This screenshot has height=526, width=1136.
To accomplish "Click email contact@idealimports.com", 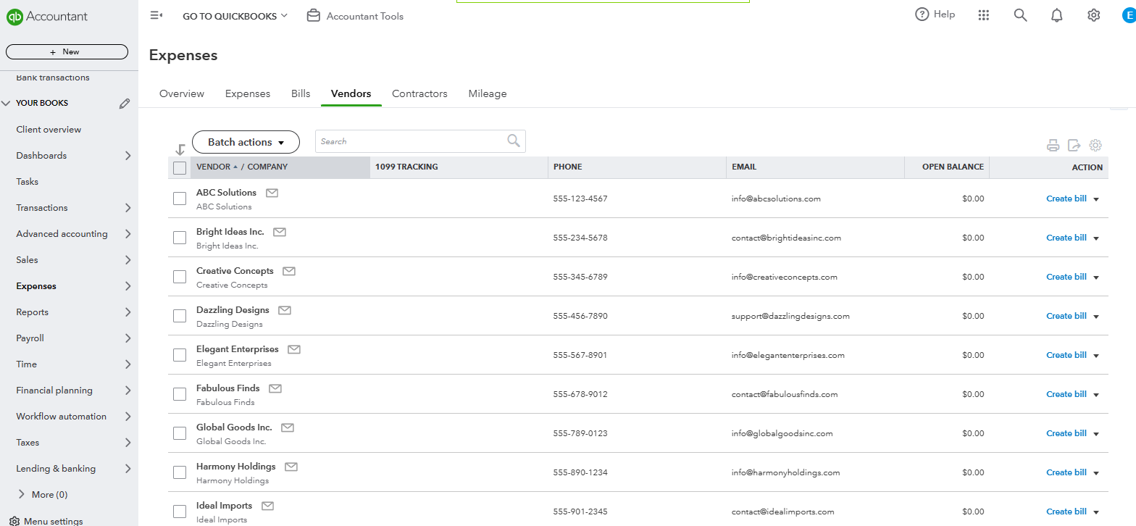I will [783, 512].
